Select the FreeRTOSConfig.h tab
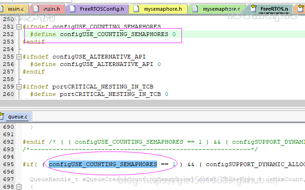 (x=102, y=8)
